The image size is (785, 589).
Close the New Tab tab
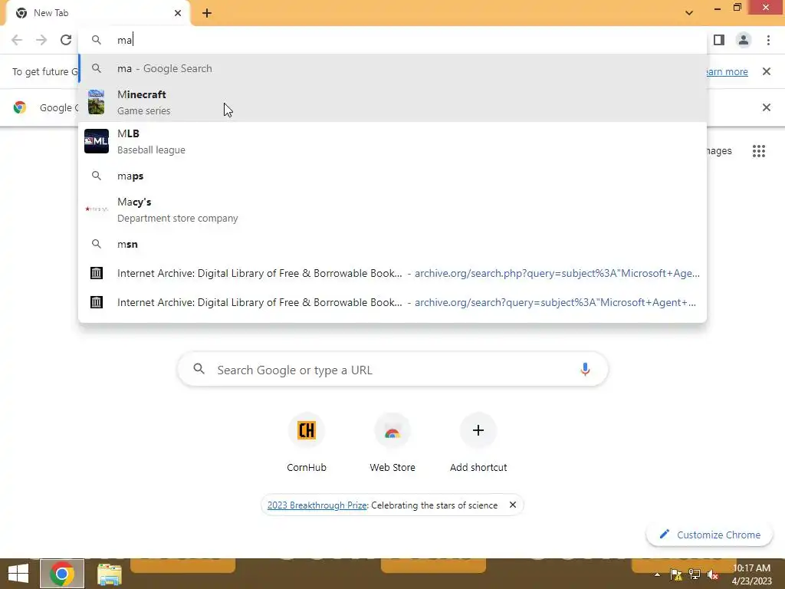tap(178, 13)
